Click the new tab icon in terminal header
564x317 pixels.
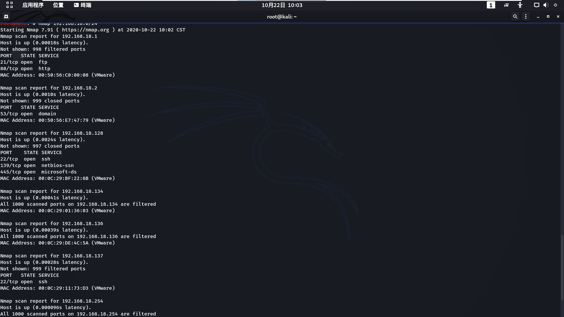click(x=6, y=17)
